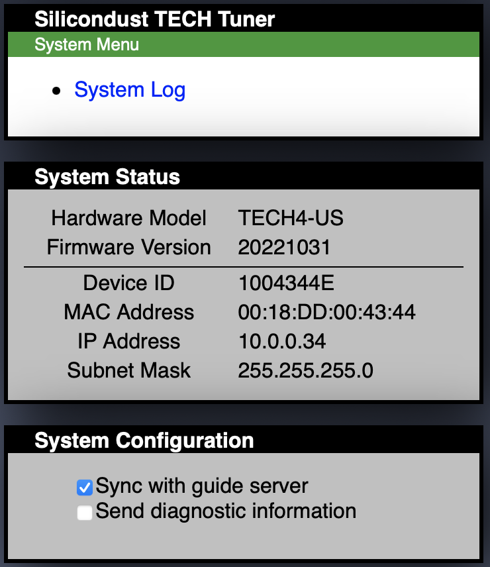Click the System Status section heading
Image resolution: width=490 pixels, height=567 pixels.
[x=107, y=177]
